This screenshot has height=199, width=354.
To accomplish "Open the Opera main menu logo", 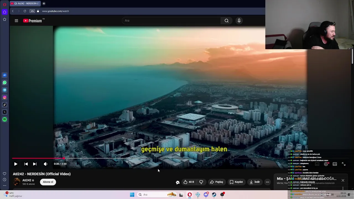I will (x=4, y=4).
